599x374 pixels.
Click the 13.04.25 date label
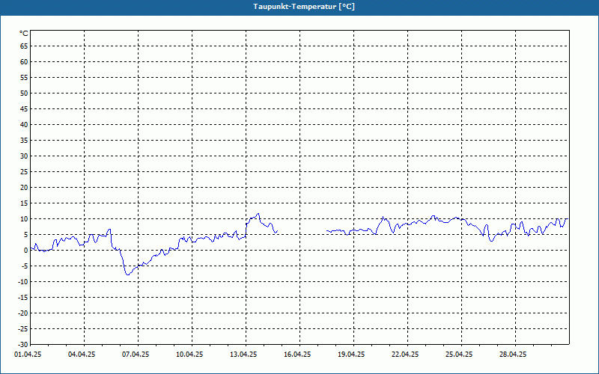tap(243, 355)
